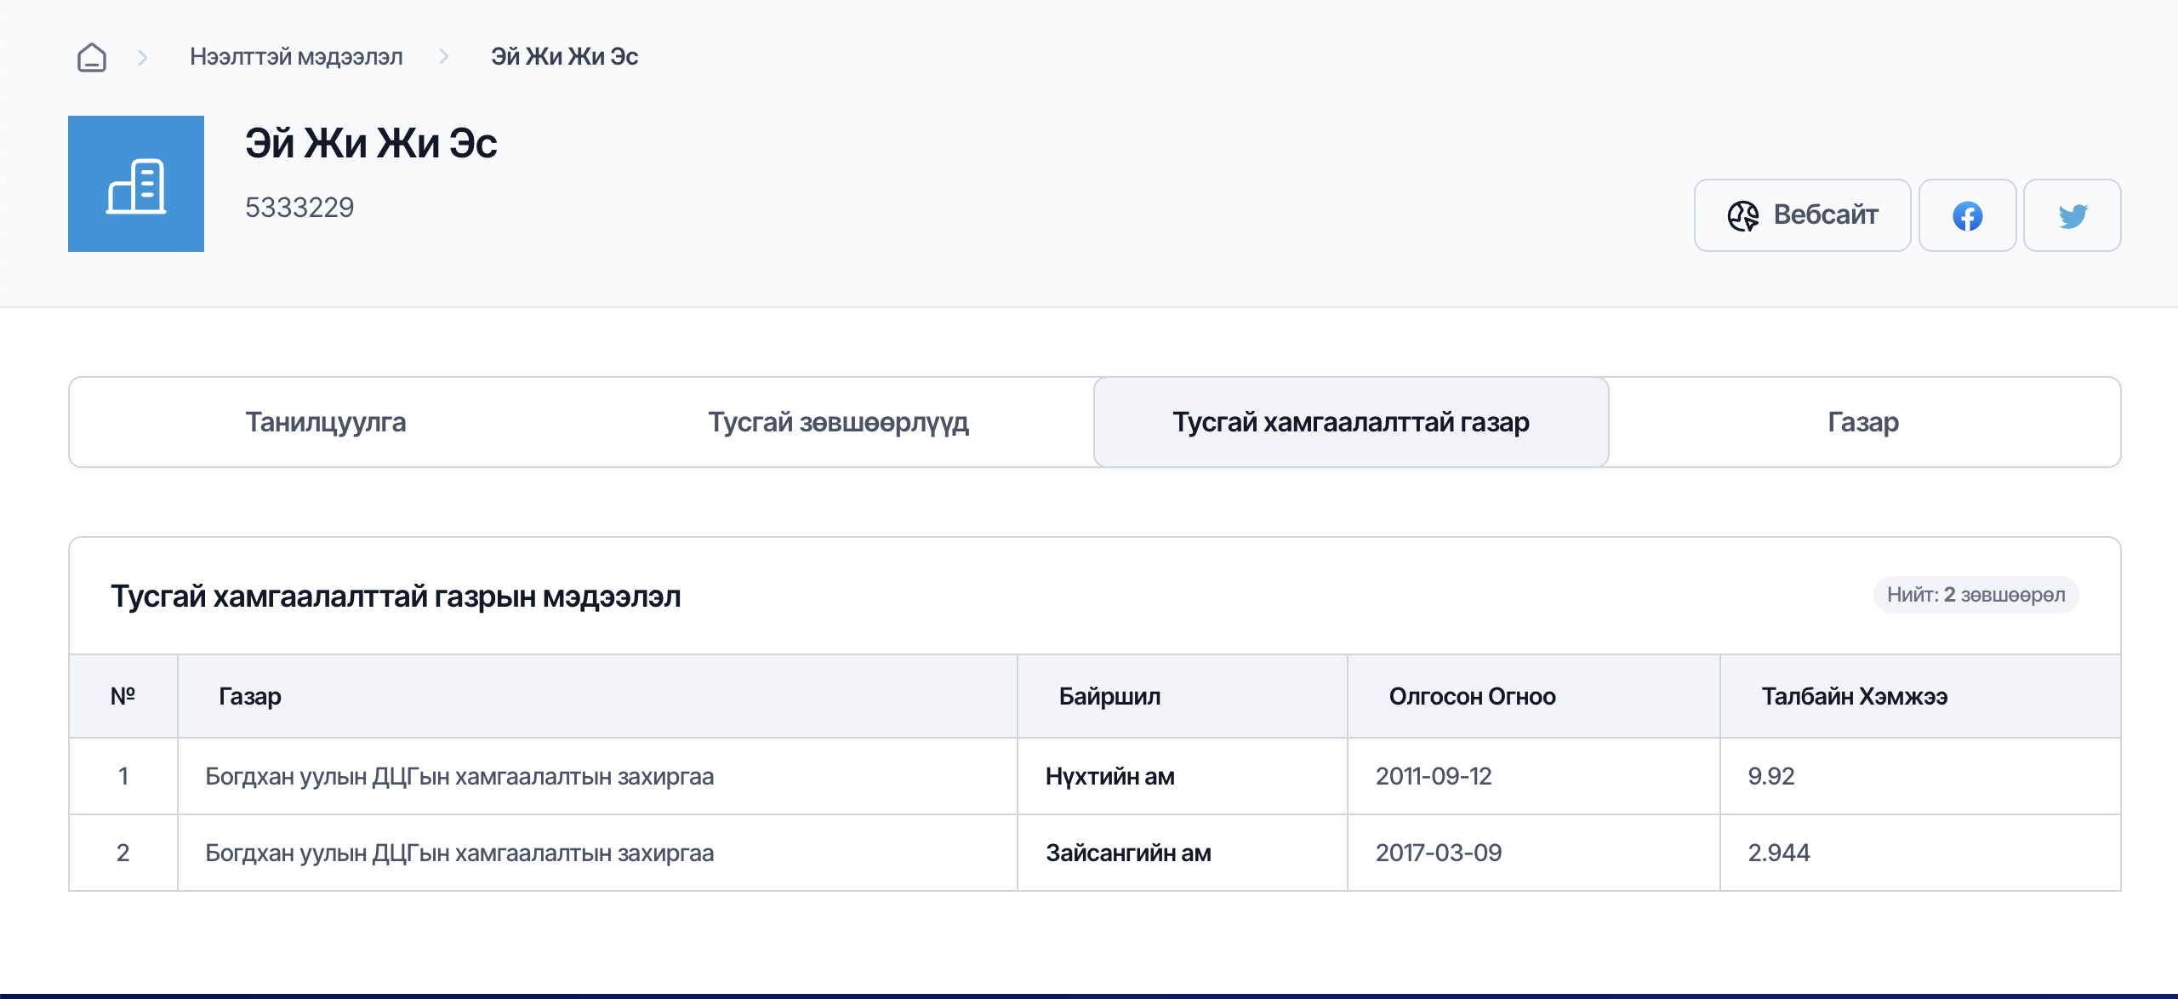Click the globe icon on Вебсайт button

click(x=1742, y=215)
